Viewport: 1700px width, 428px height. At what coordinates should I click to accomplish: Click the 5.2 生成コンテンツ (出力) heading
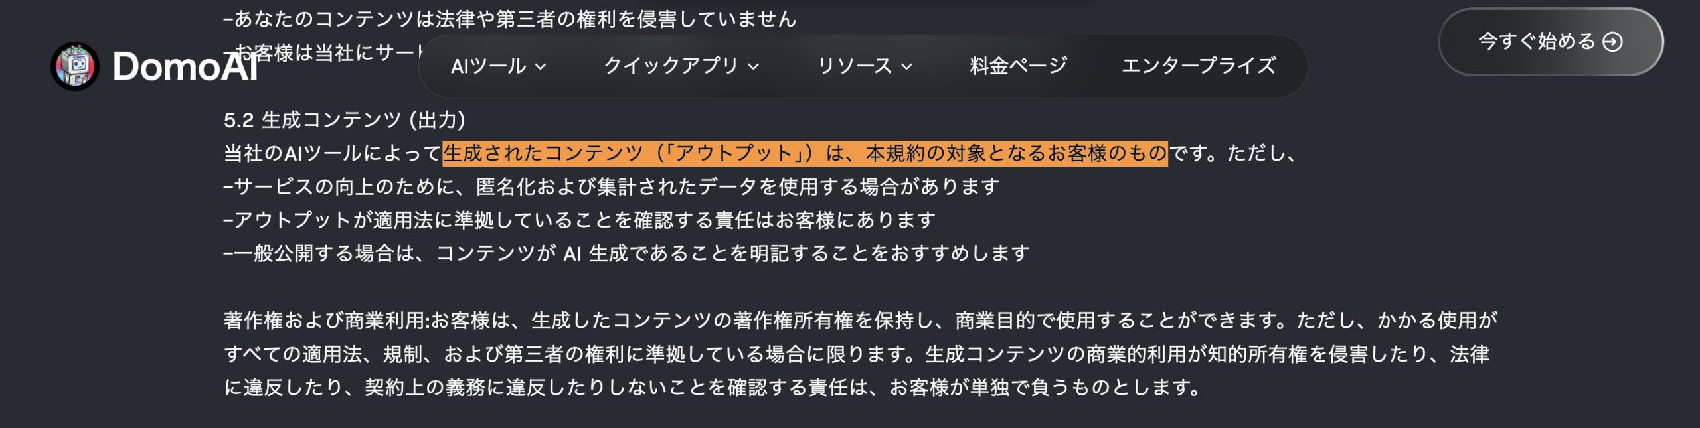tap(345, 120)
